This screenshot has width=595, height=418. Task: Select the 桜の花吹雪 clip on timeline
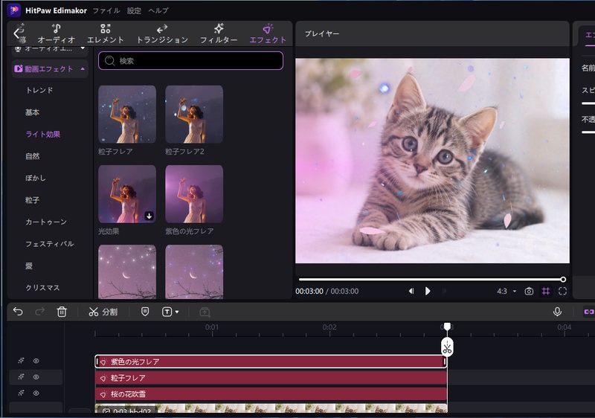[x=271, y=394]
